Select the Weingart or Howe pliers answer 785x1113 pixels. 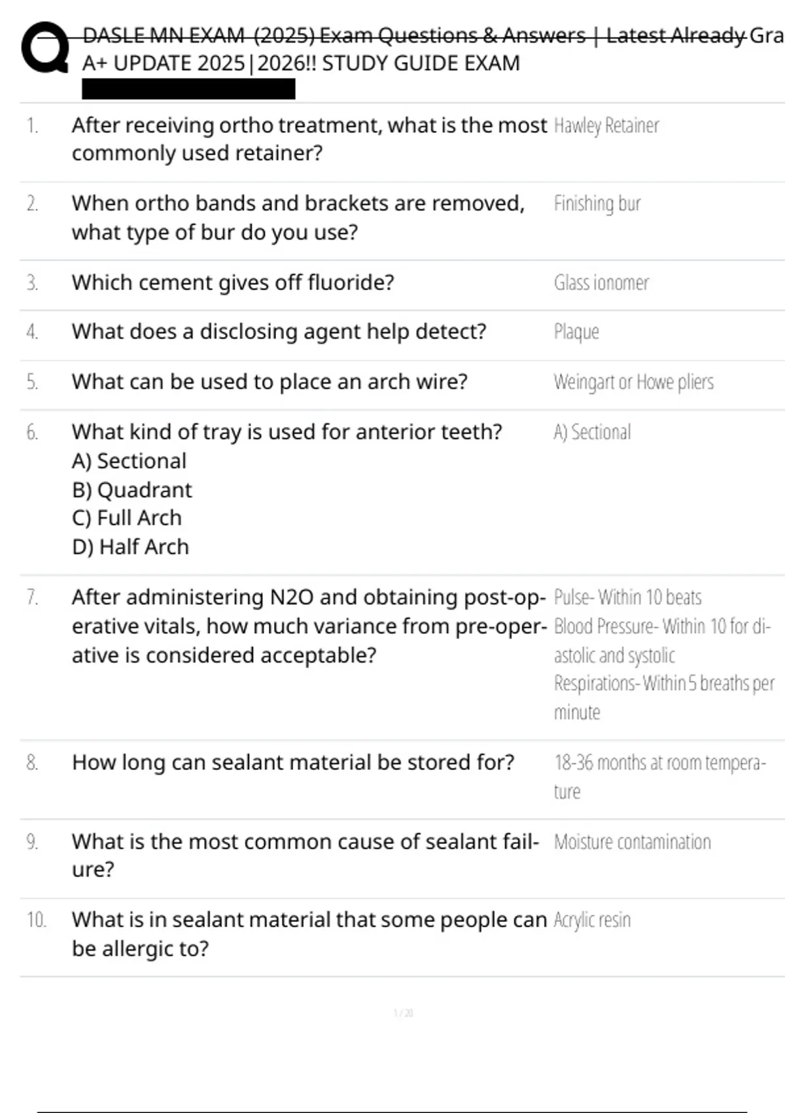(x=633, y=382)
